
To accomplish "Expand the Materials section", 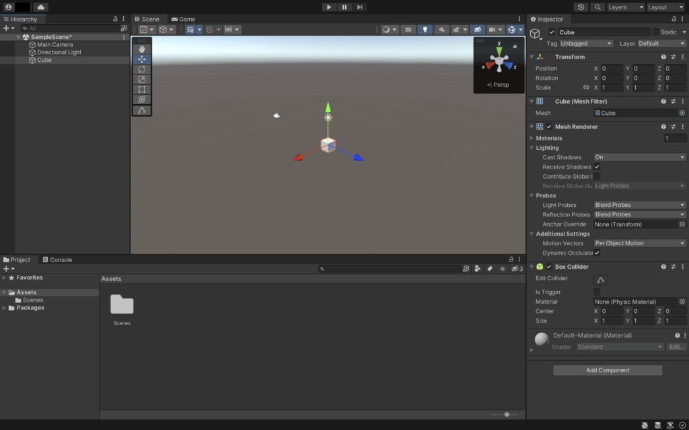I will pyautogui.click(x=532, y=138).
